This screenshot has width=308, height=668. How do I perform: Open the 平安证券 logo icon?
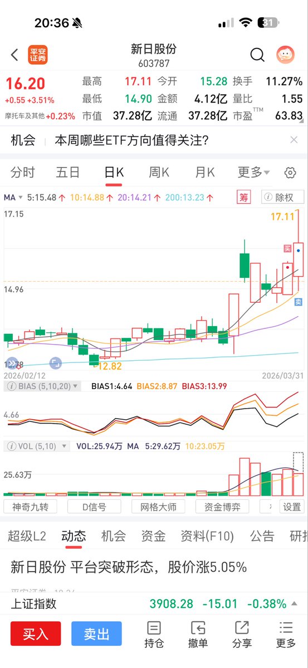[37, 55]
